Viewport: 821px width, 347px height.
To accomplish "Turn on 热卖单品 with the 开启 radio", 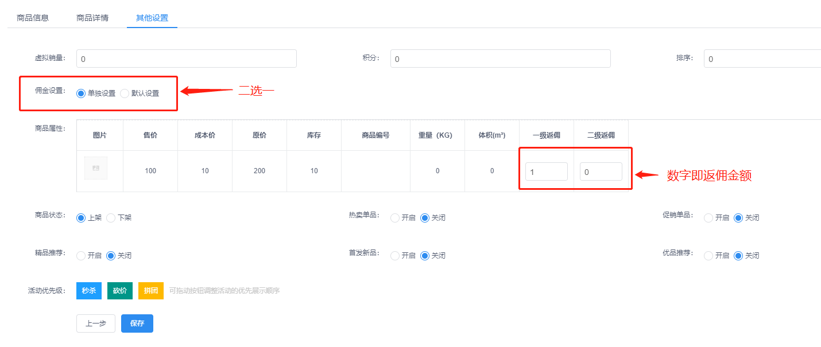I will (x=395, y=218).
